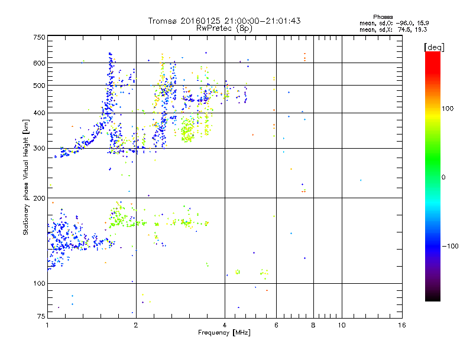Select the 600 height axis tick label
Viewport: 473px width, 354px height.
click(x=39, y=63)
